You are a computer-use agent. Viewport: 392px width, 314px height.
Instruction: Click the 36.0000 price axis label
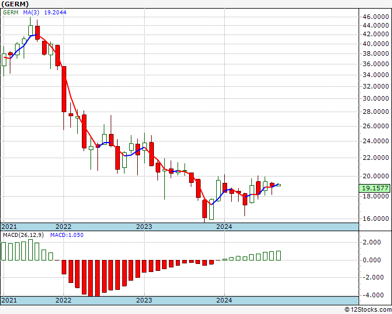[x=375, y=64]
